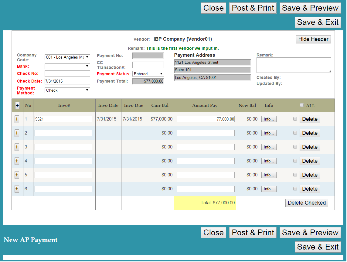Expand the Bank dropdown list
Image resolution: width=347 pixels, height=262 pixels.
click(67, 66)
